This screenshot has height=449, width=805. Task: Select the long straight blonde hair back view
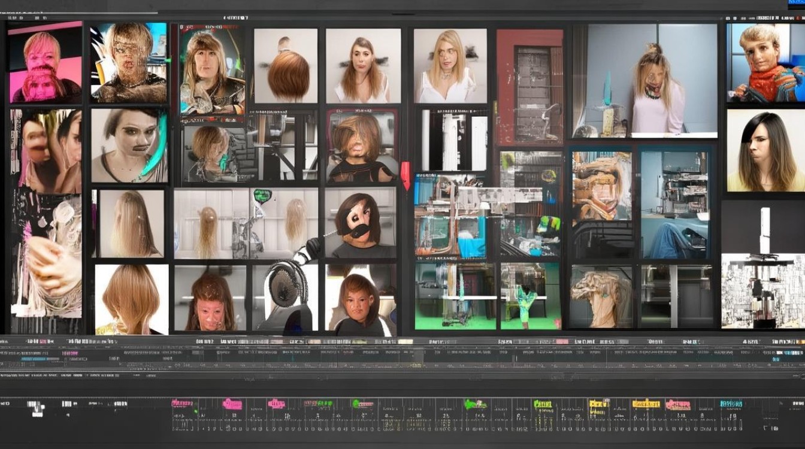[x=130, y=223]
